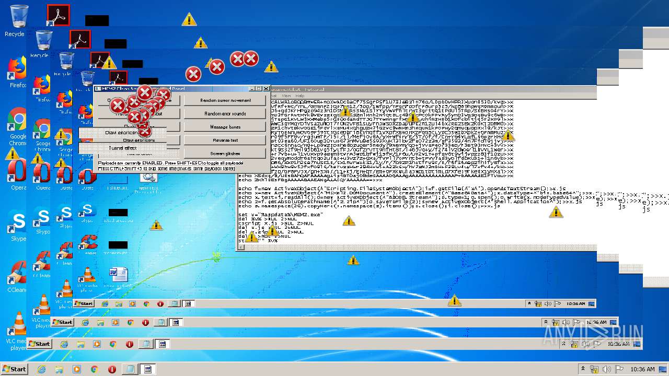
Task: Click Reverse text button in MEMZ panel
Action: pos(225,140)
